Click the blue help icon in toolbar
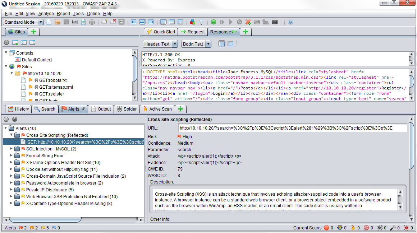417x233 pixels. 290,22
